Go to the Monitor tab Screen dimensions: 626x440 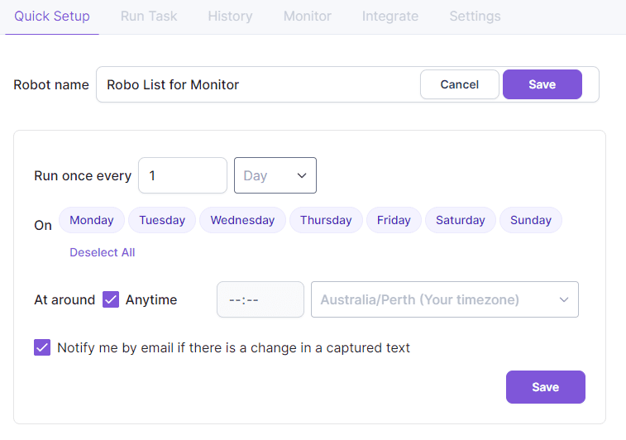(308, 17)
